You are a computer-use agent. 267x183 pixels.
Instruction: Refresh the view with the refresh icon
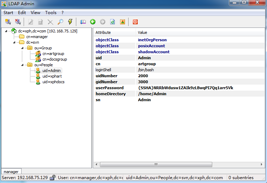coord(113,22)
